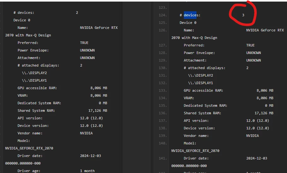Click "NVIDIA GeForce RTX" in the unnumbered pane
The width and height of the screenshot is (287, 173).
click(99, 28)
